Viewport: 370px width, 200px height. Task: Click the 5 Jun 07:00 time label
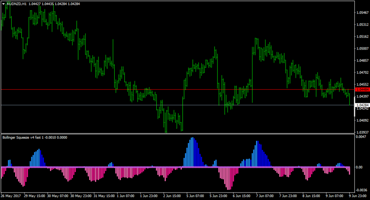[195, 196]
